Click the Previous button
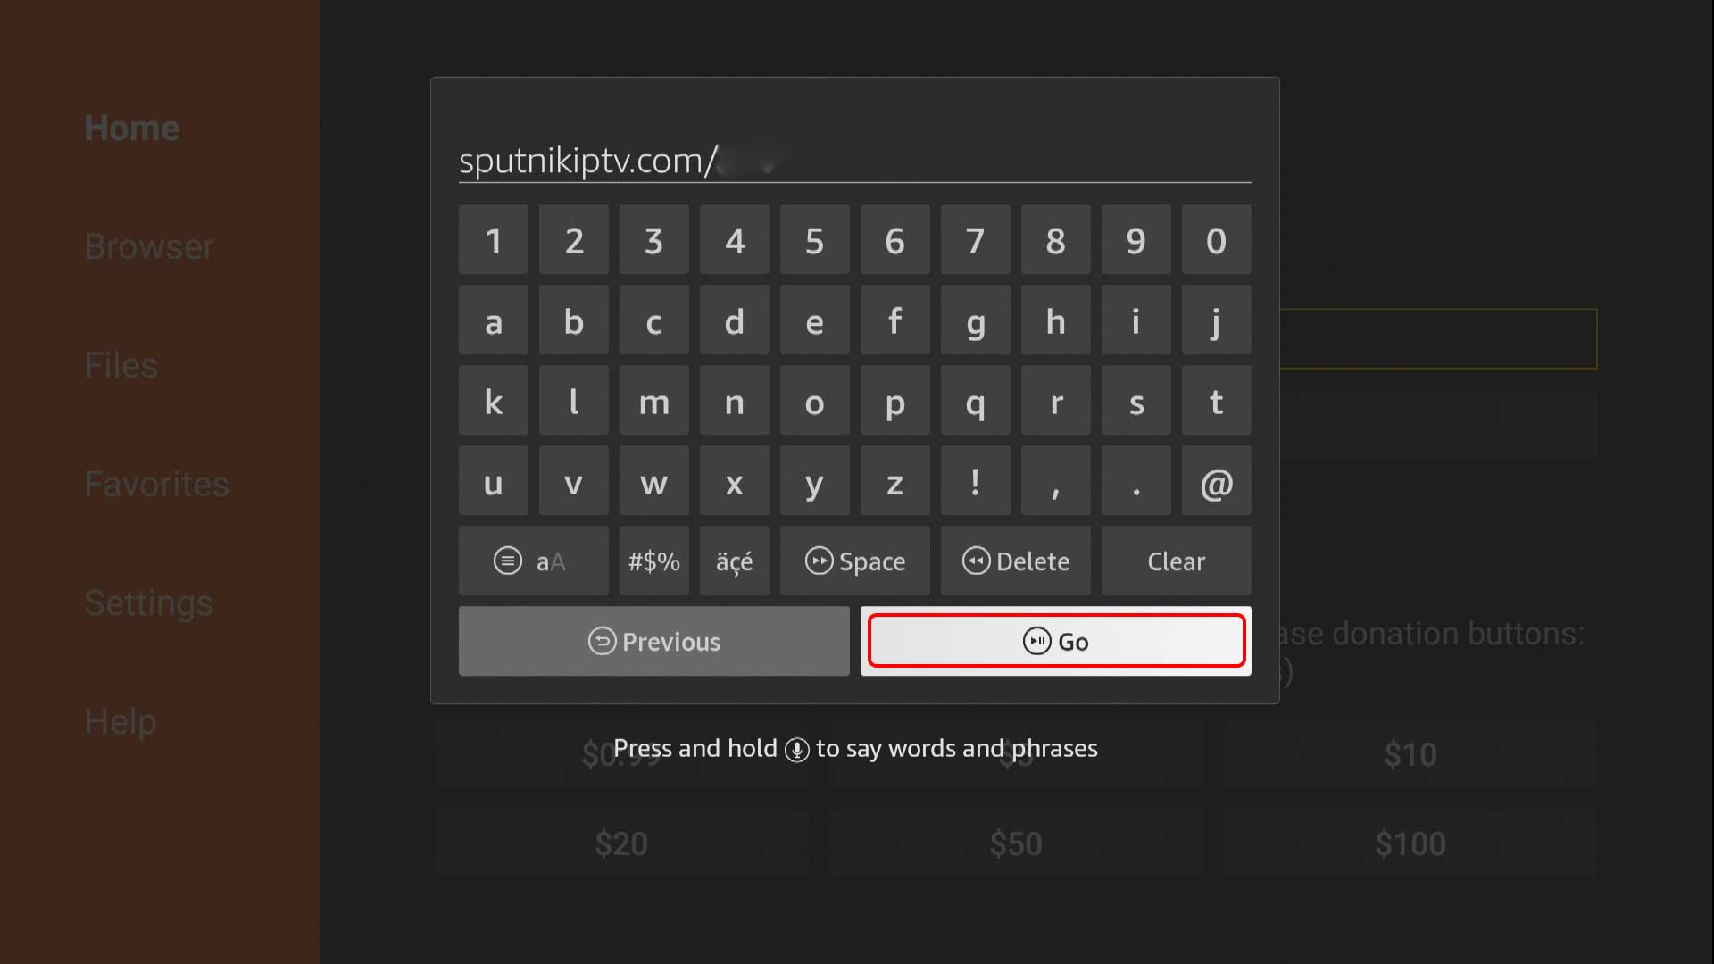This screenshot has width=1714, height=964. coord(653,642)
